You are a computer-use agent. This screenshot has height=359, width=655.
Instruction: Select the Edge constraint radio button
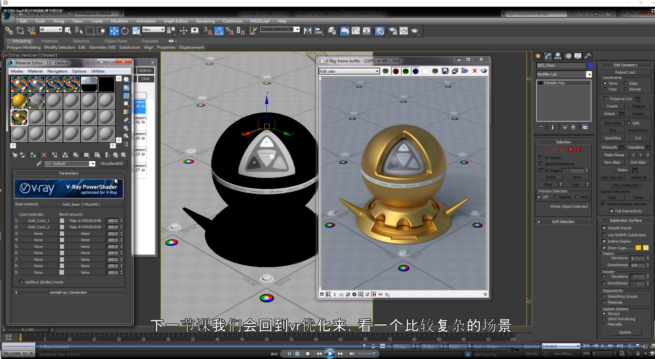coord(625,83)
